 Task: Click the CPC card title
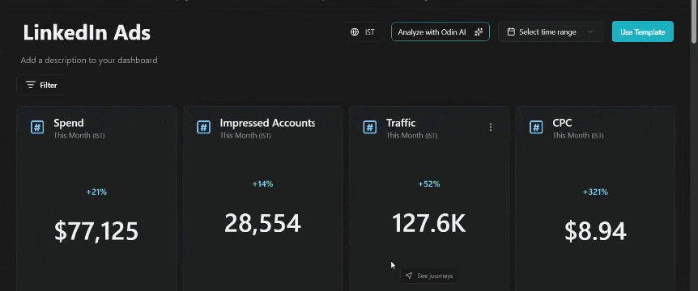click(562, 123)
